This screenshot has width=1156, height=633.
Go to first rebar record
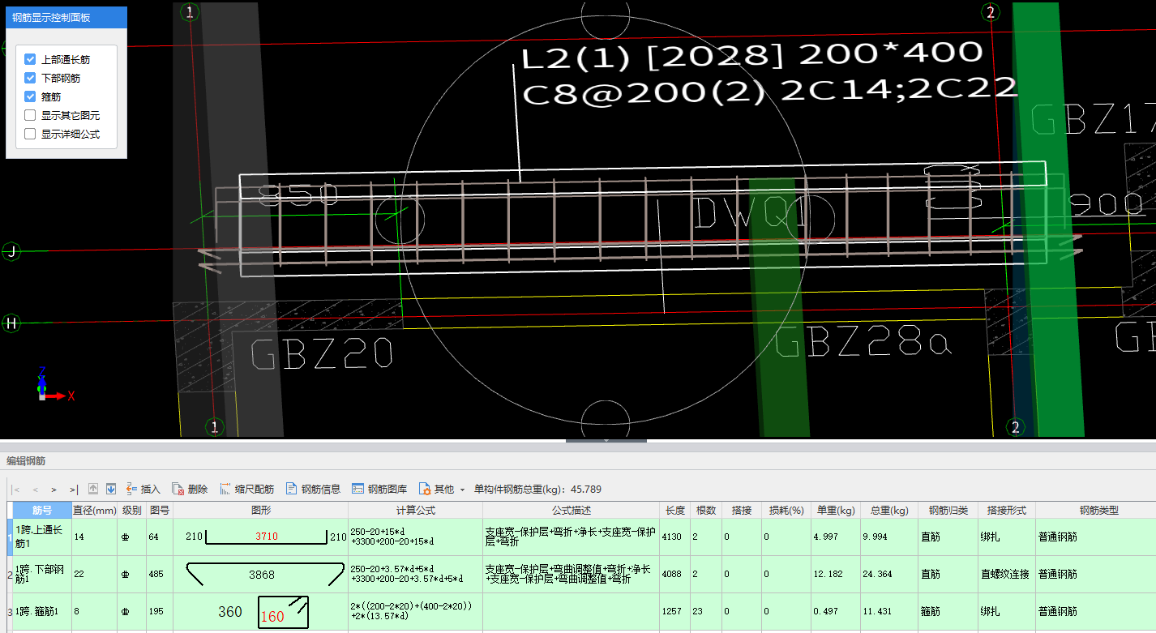point(16,490)
